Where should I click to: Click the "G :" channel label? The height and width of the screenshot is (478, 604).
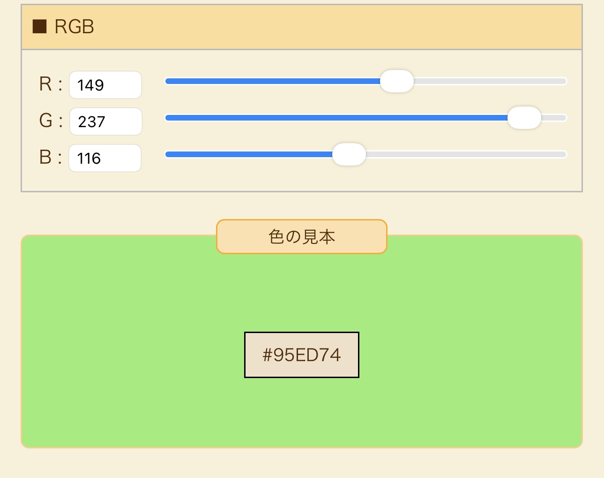(x=51, y=121)
